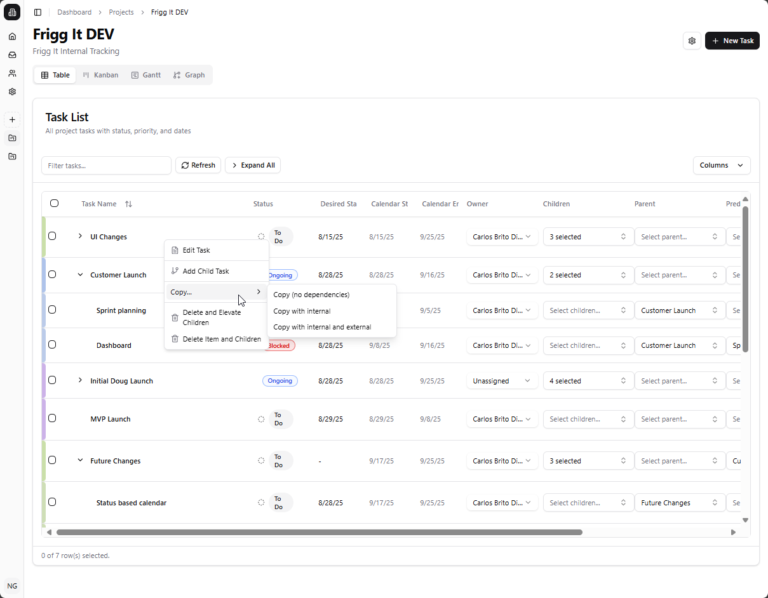768x598 pixels.
Task: Select Copy with internal option
Action: [x=332, y=311]
